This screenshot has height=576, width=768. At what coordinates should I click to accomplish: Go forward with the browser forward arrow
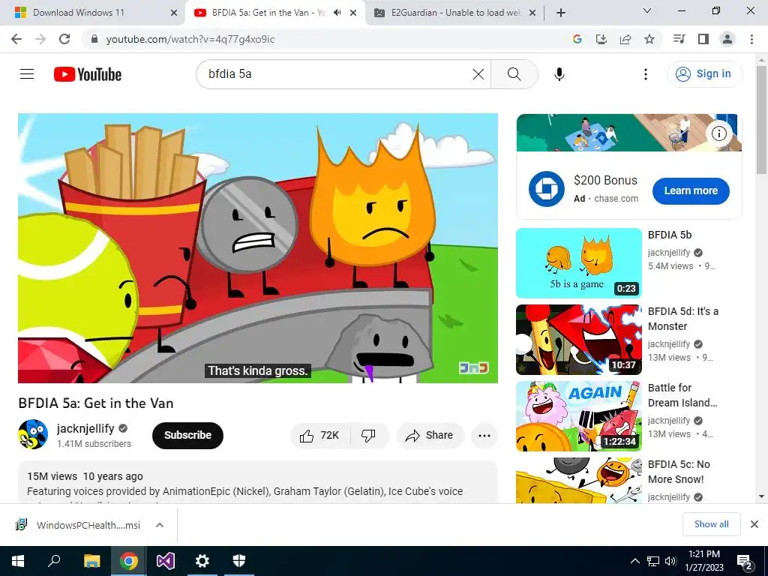pos(40,39)
